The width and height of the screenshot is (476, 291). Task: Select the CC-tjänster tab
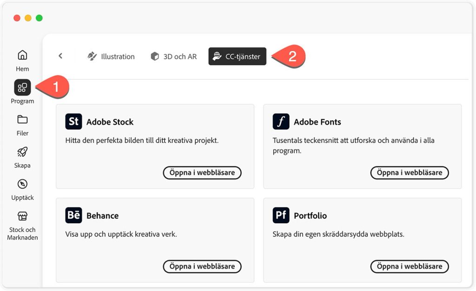coord(238,56)
